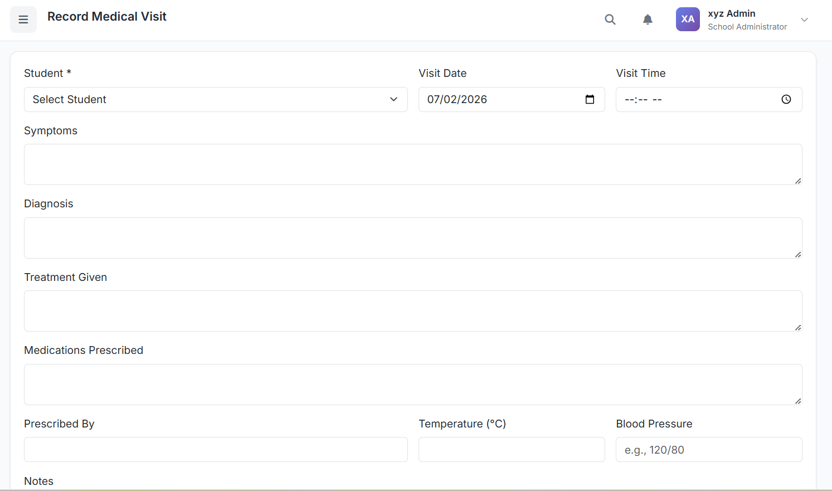Focus the Diagnosis text area
This screenshot has height=491, width=832.
tap(412, 238)
